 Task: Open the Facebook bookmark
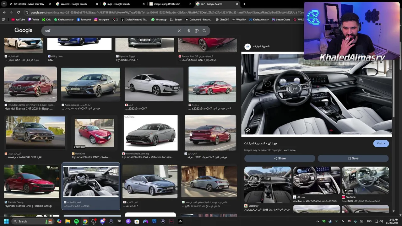click(84, 19)
